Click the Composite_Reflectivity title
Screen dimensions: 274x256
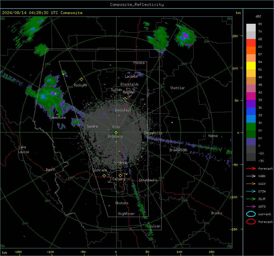(x=137, y=5)
